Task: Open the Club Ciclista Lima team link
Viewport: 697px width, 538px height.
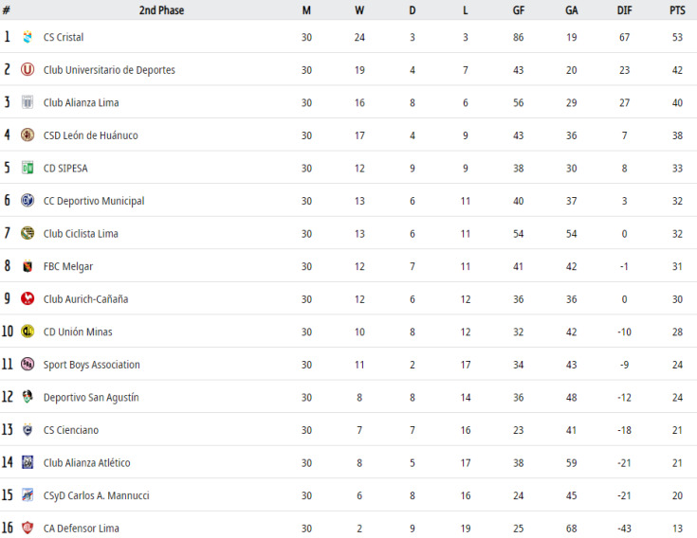Action: tap(81, 234)
